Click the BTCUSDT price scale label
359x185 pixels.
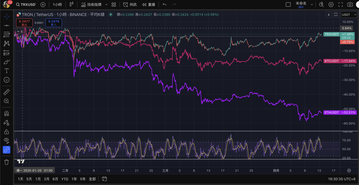click(332, 61)
